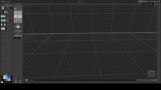Pick the blue palette swatch
The image size is (161, 90).
[x=7, y=20]
